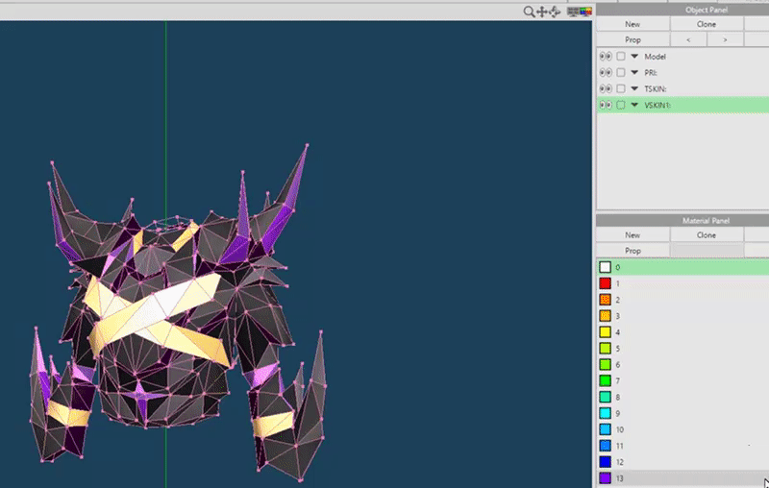Select material row labeled 0
Image resolution: width=769 pixels, height=488 pixels.
[682, 267]
